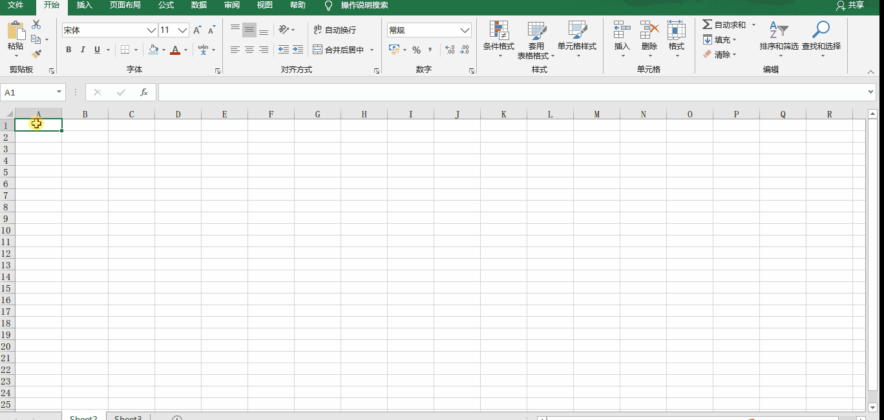884x420 pixels.
Task: Toggle Italic formatting
Action: [83, 50]
